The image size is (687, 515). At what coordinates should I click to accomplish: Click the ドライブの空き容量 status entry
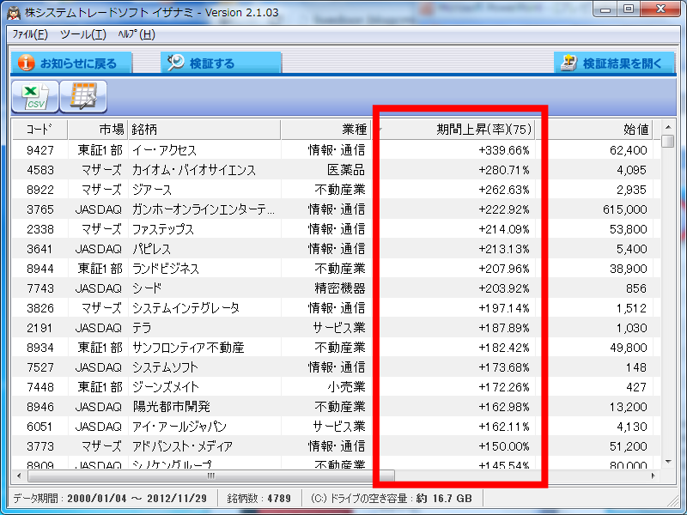tap(392, 499)
